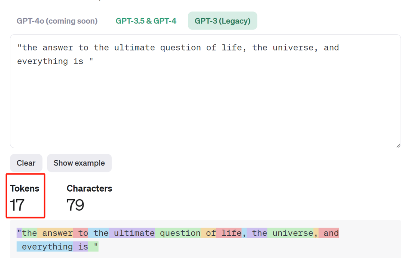Viewport: 414px width, 258px height.
Task: Click the red 'life' token highlight
Action: [x=229, y=233]
